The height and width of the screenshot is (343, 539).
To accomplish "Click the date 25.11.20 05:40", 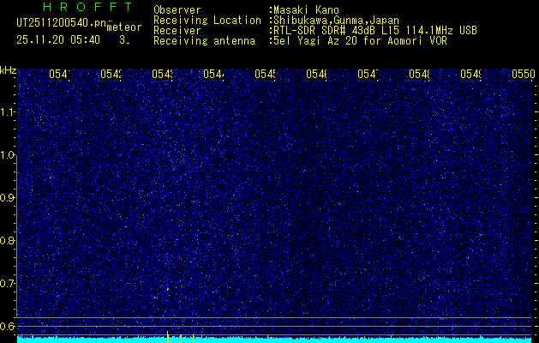I will (58, 40).
